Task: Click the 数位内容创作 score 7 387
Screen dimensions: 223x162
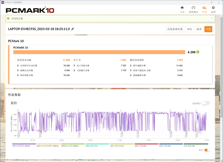Action: [x=180, y=60]
